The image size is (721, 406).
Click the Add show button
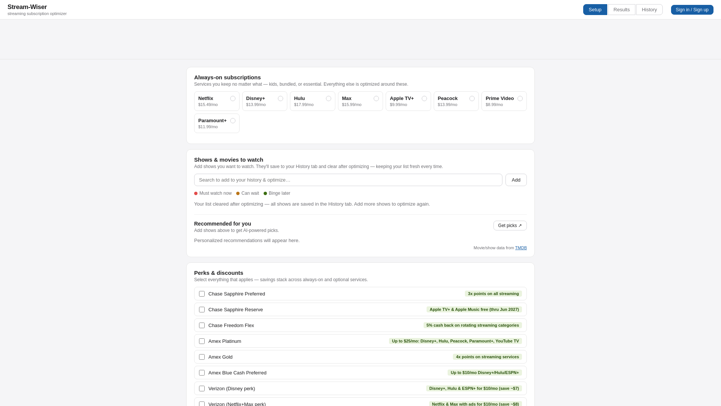(x=516, y=180)
